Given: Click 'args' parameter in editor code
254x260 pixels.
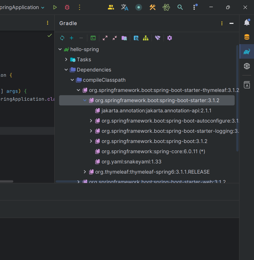Looking at the screenshot, I should coord(12,91).
